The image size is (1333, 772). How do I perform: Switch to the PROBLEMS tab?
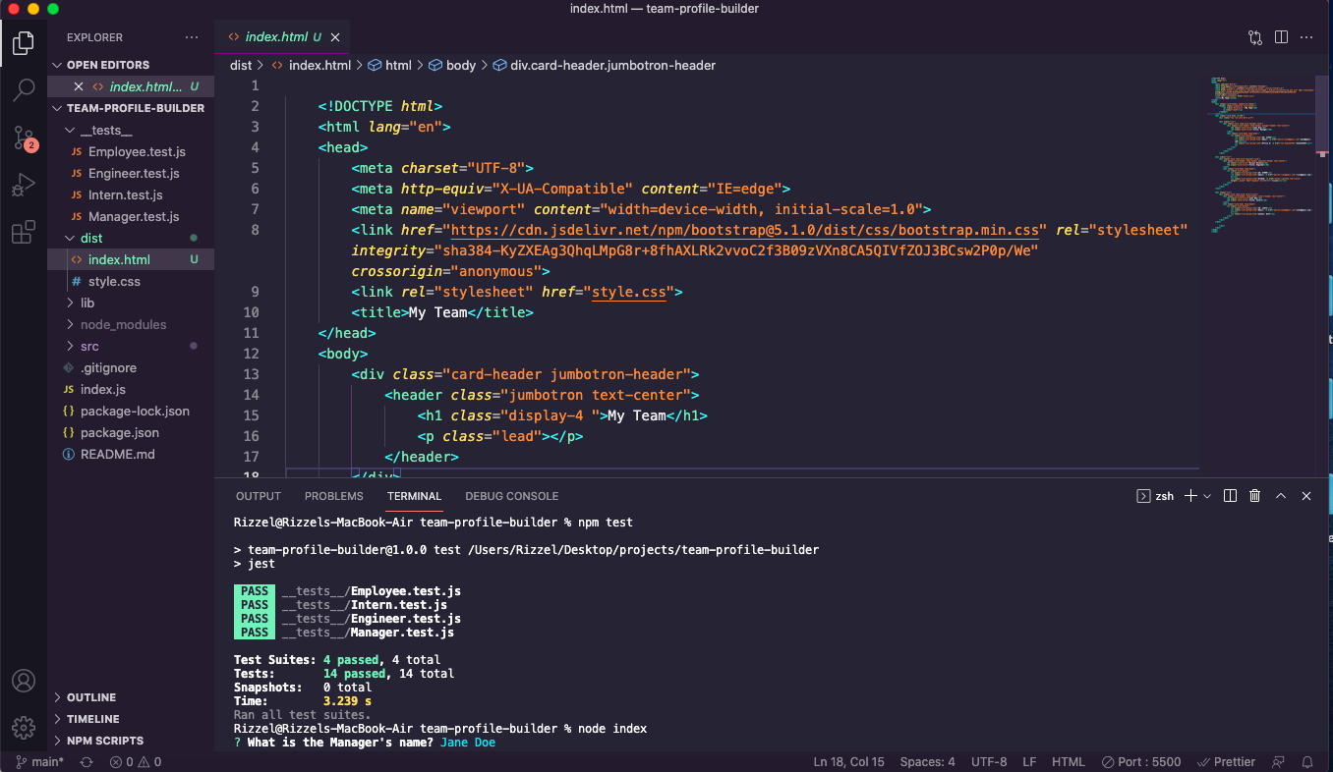coord(333,496)
